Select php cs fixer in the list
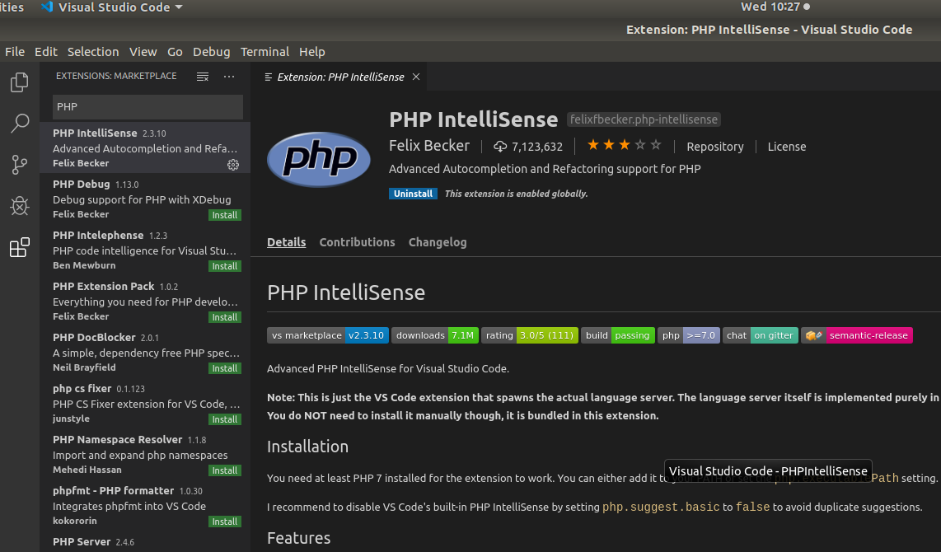 coord(145,403)
